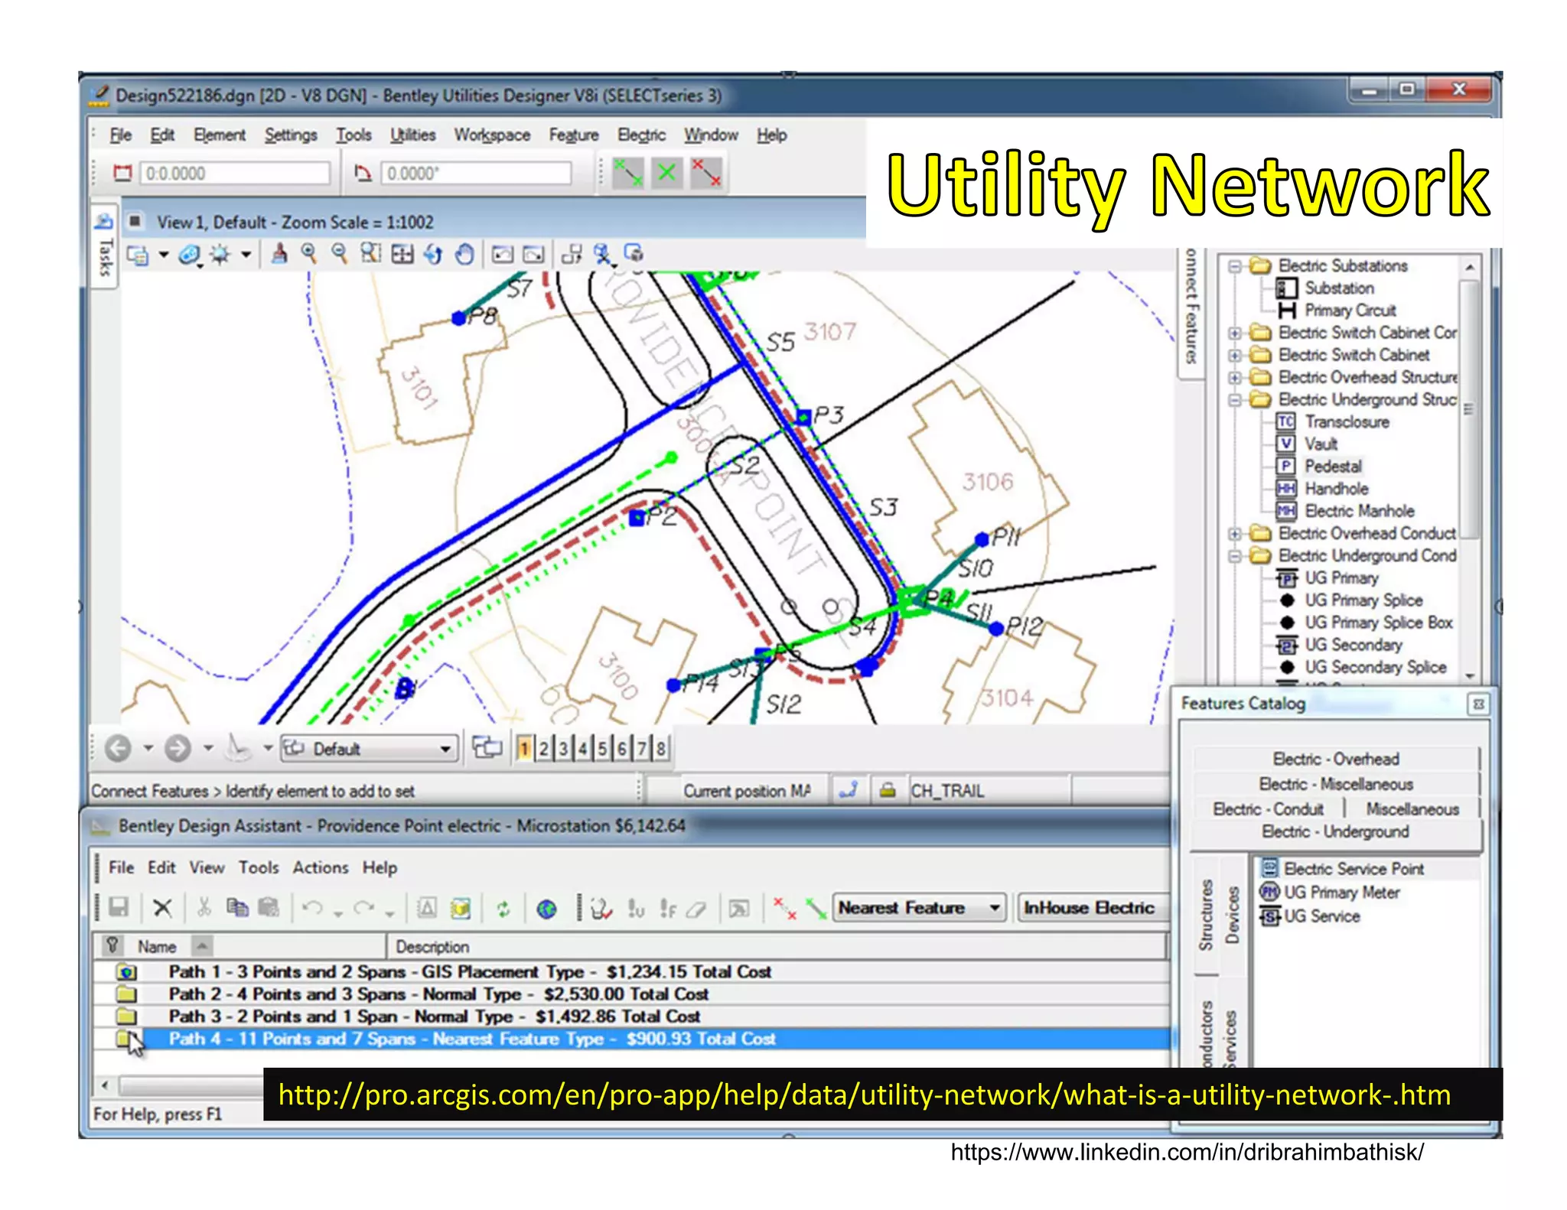Screen dimensions: 1567x1210
Task: Click the Zoom Out magnifier icon
Action: point(339,254)
